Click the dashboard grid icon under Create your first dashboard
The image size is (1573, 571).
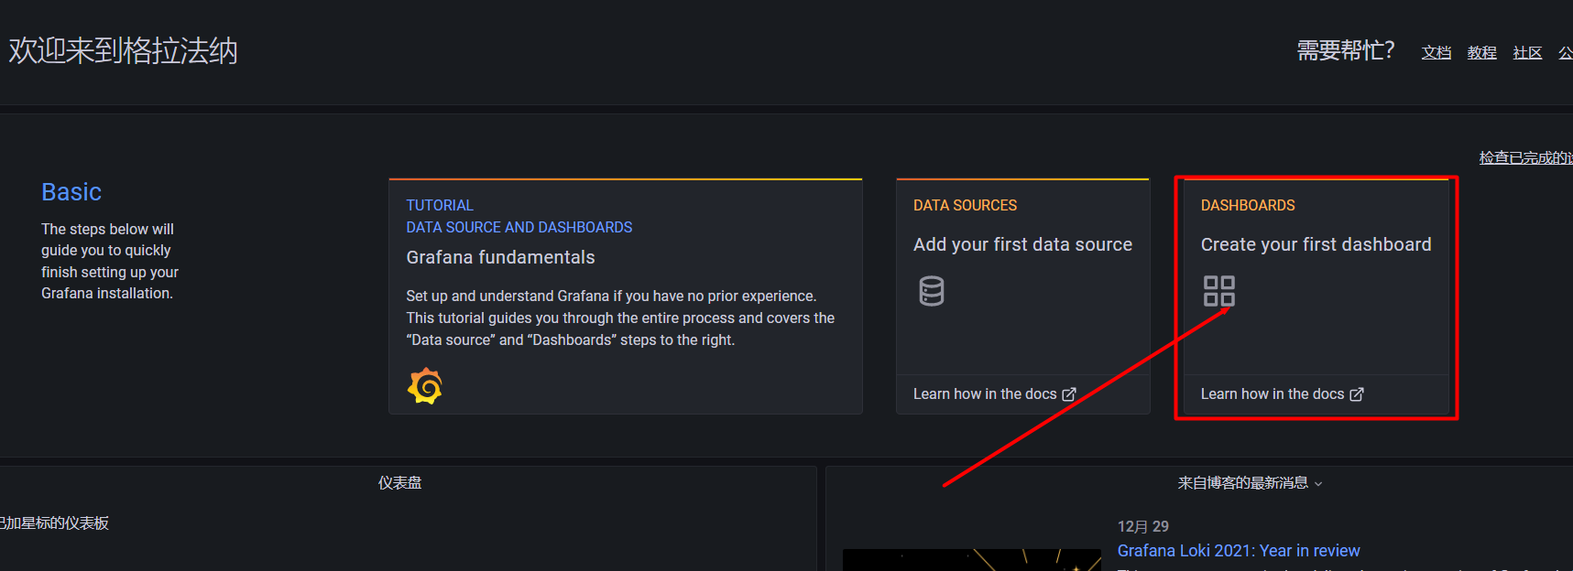pos(1219,291)
